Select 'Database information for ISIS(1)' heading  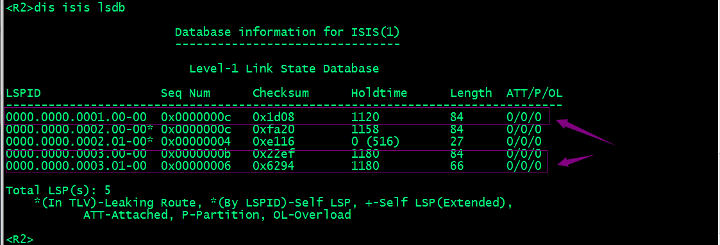pos(287,32)
